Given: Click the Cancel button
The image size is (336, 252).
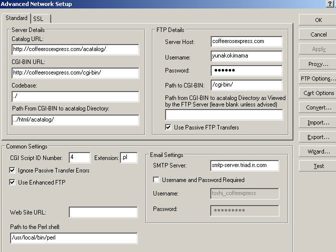Looking at the screenshot, I should (318, 34).
